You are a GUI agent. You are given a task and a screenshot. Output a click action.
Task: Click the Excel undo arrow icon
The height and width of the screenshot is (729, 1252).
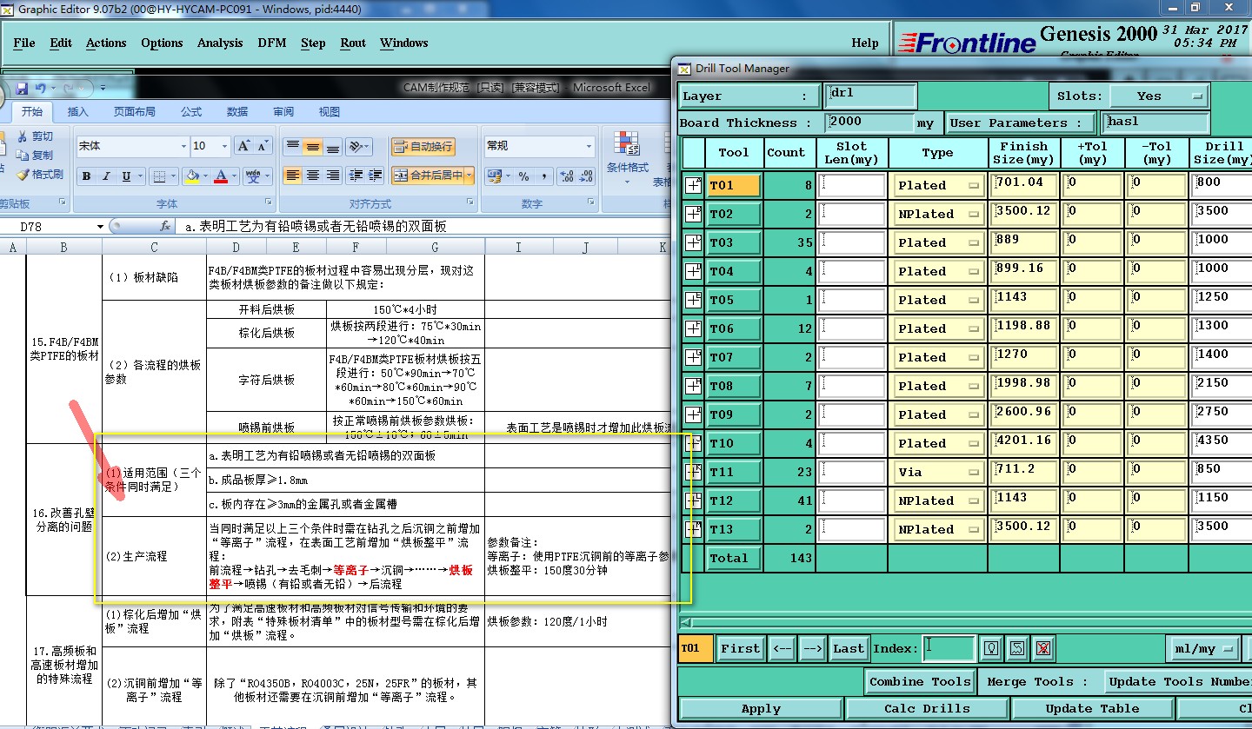click(41, 88)
